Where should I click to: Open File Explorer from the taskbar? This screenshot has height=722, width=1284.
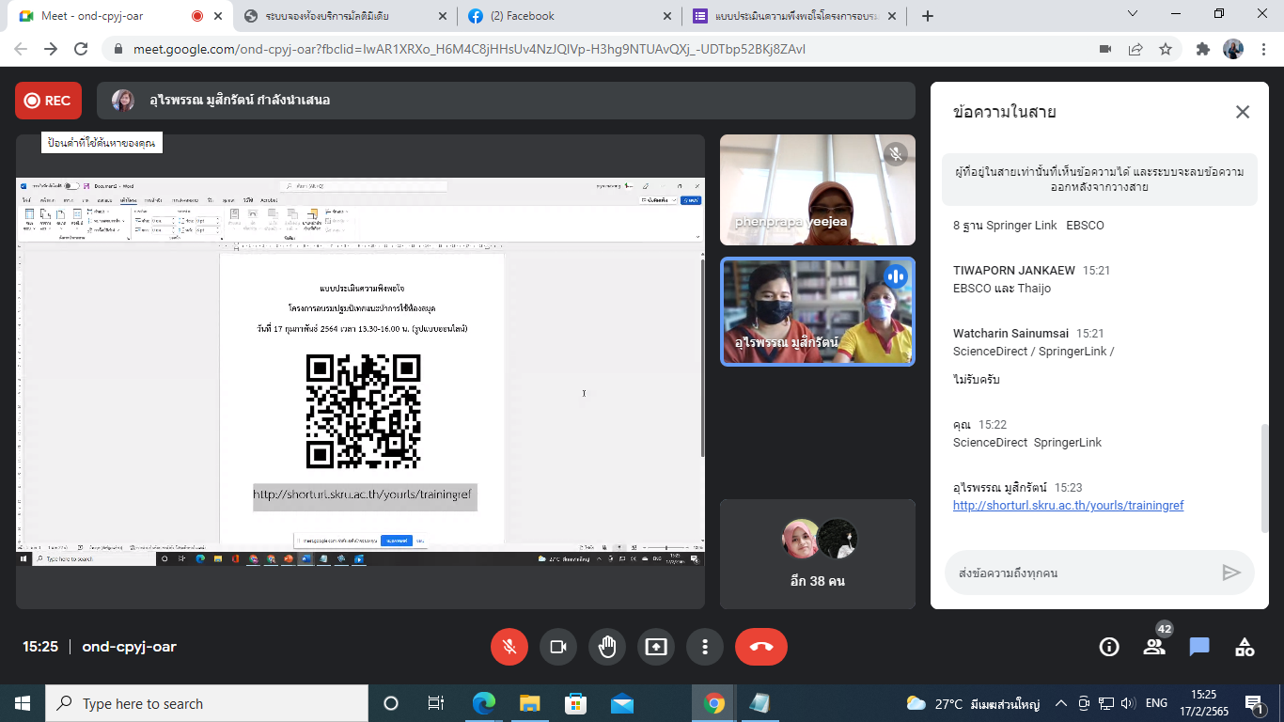(x=529, y=703)
